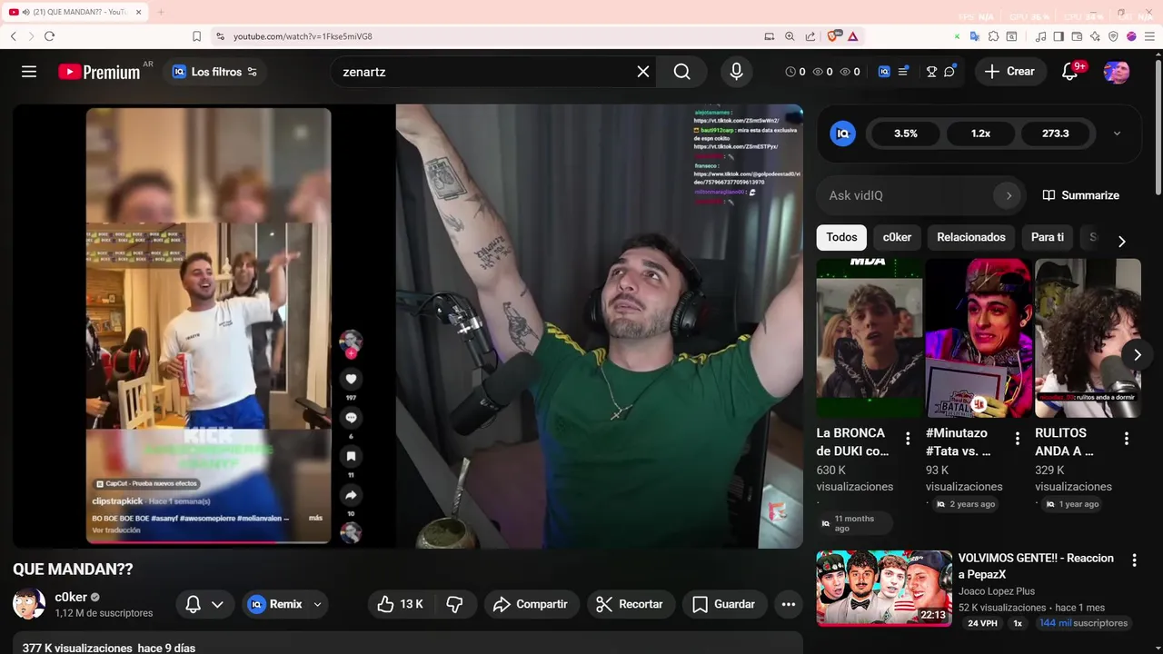This screenshot has width=1163, height=654.
Task: Toggle the channel notification bell
Action: pyautogui.click(x=193, y=604)
